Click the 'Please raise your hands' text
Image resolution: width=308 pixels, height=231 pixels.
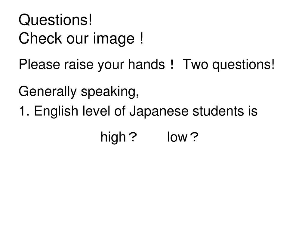click(x=92, y=65)
